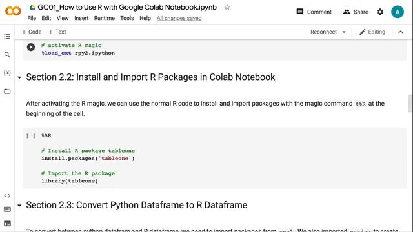Star the notebook title
Viewport: 413px width, 232px height.
(x=227, y=7)
